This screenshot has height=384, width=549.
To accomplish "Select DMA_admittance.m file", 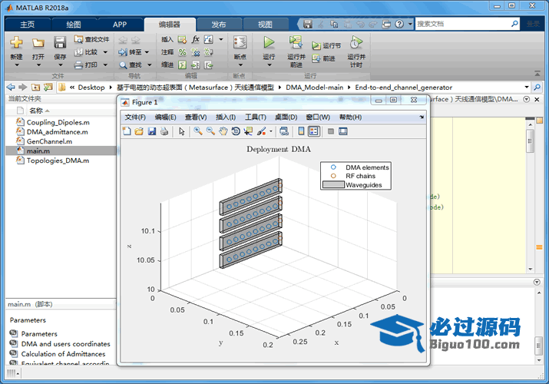I will click(58, 132).
